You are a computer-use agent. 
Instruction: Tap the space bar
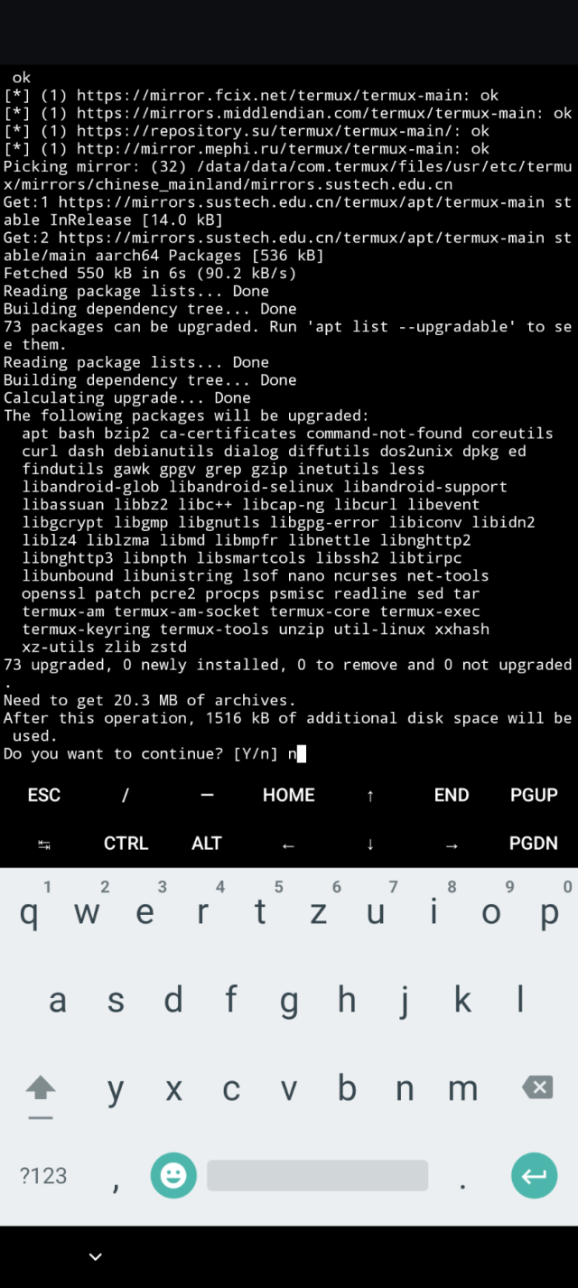click(x=317, y=1175)
